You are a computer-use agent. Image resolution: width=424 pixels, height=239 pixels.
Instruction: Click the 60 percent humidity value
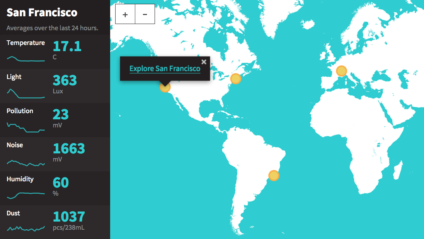(61, 183)
